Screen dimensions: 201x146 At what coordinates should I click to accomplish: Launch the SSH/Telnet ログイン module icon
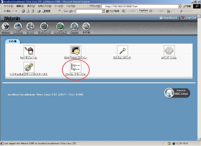pos(75,51)
